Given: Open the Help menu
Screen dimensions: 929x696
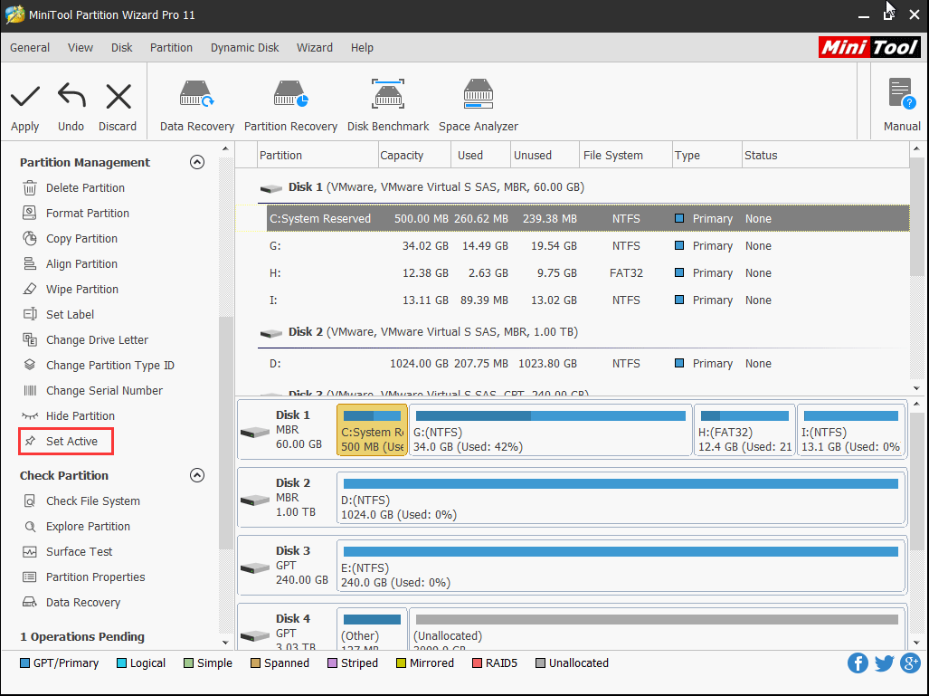Looking at the screenshot, I should [x=362, y=47].
